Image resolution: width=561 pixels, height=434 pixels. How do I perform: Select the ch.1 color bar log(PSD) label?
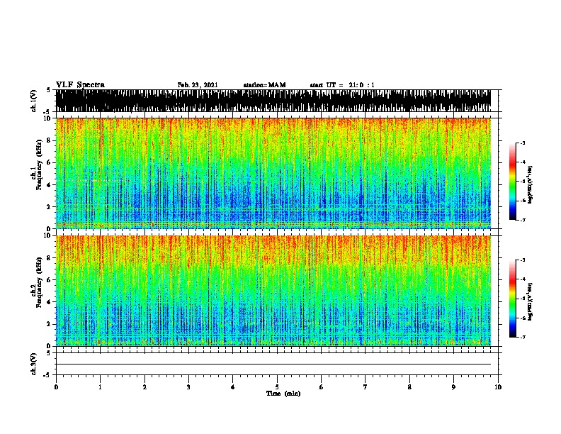(x=531, y=184)
